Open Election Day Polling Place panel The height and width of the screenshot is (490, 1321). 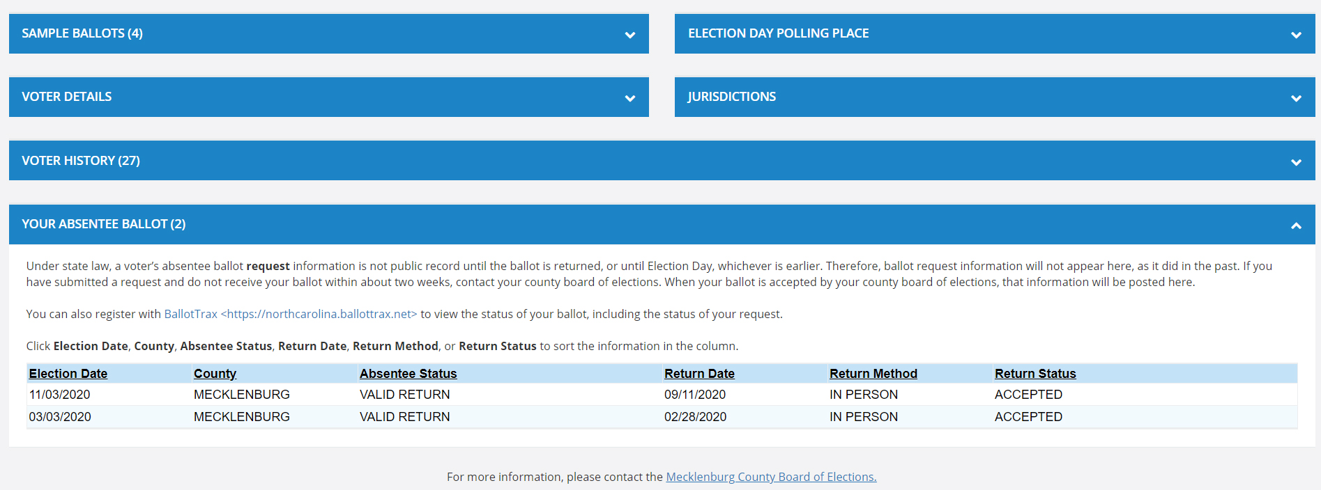point(995,33)
